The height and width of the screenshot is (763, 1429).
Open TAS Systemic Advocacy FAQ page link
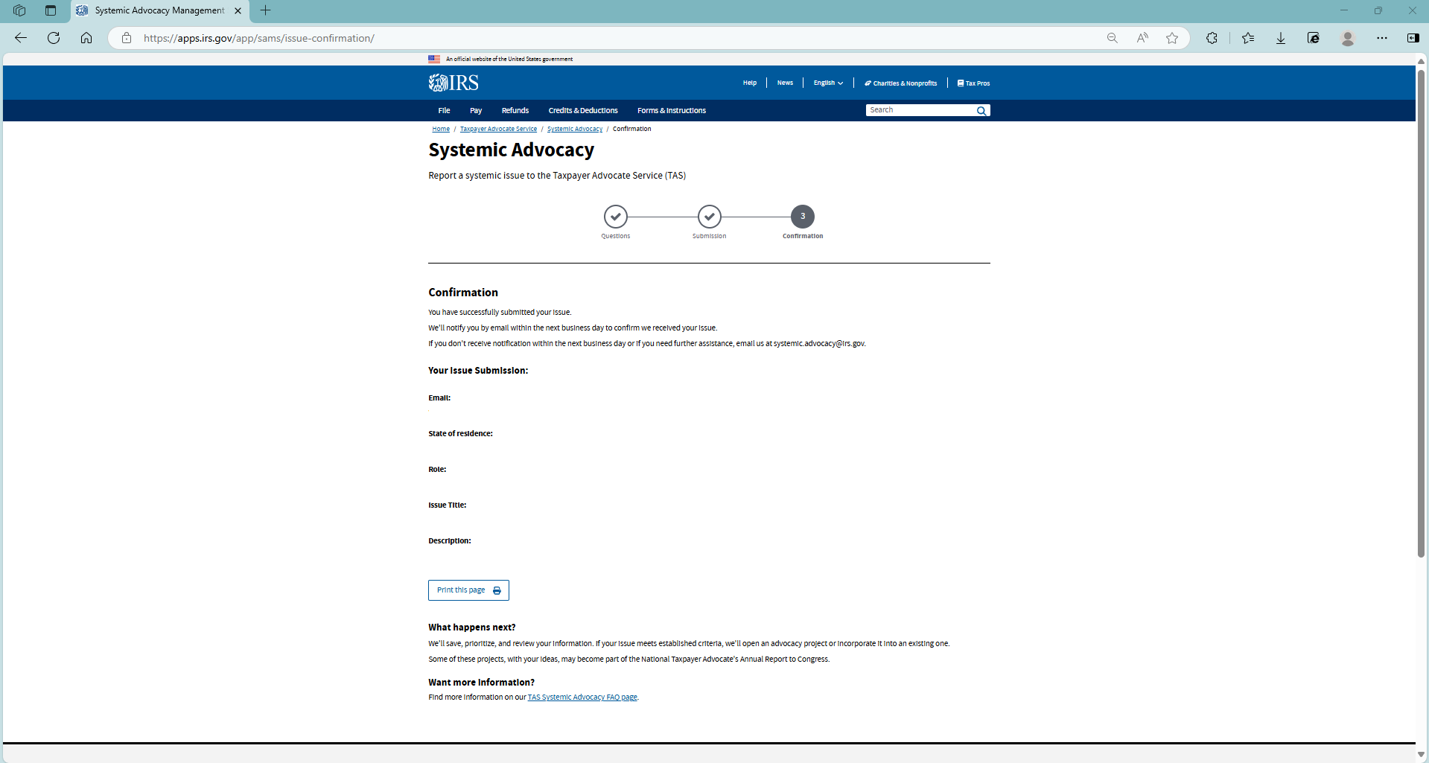click(x=582, y=697)
